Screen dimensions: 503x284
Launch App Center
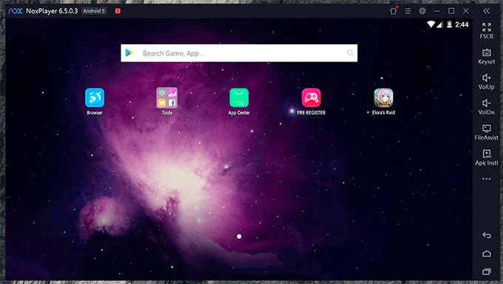(x=239, y=98)
